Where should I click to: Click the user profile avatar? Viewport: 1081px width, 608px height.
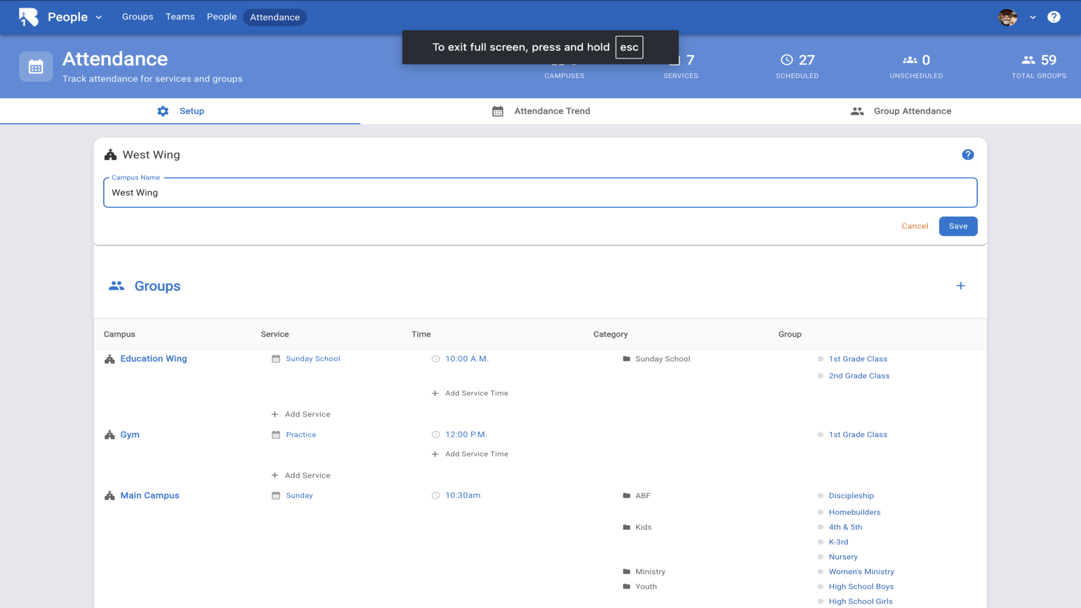point(1007,17)
